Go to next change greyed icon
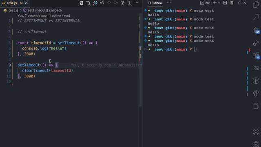This screenshot has width=261, height=147. coord(115,3)
